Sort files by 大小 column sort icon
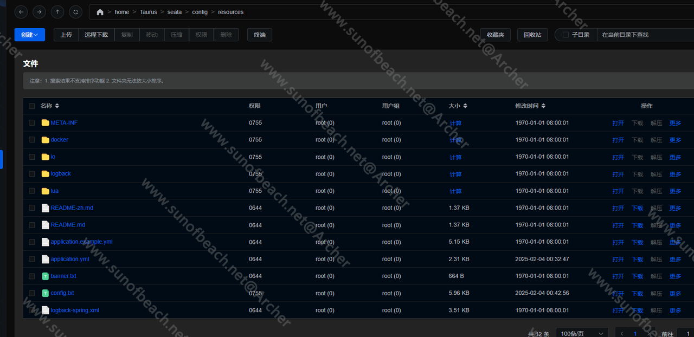 [x=465, y=106]
